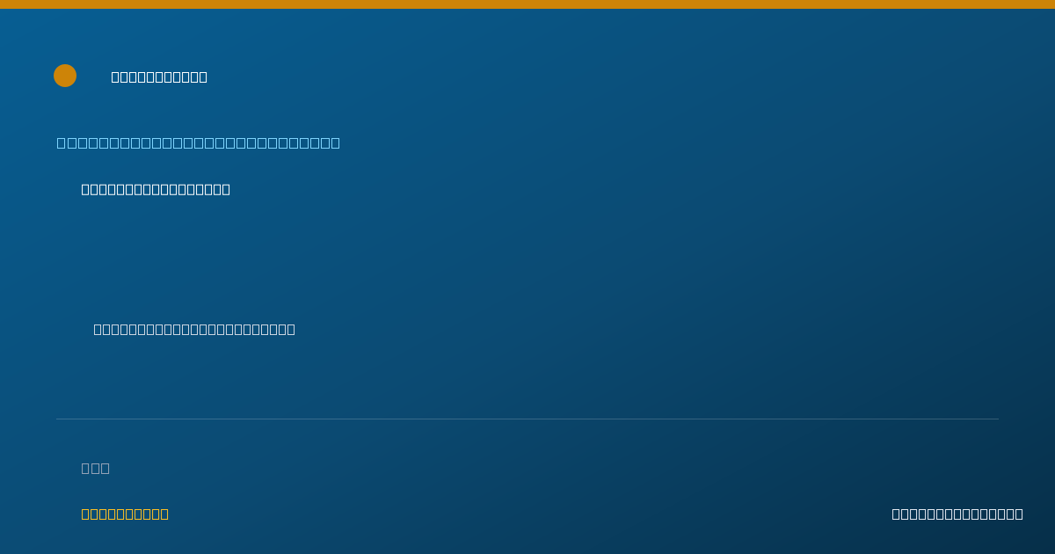The width and height of the screenshot is (1055, 554).
Task: Select the white title text beside orange circle
Action: [x=159, y=77]
